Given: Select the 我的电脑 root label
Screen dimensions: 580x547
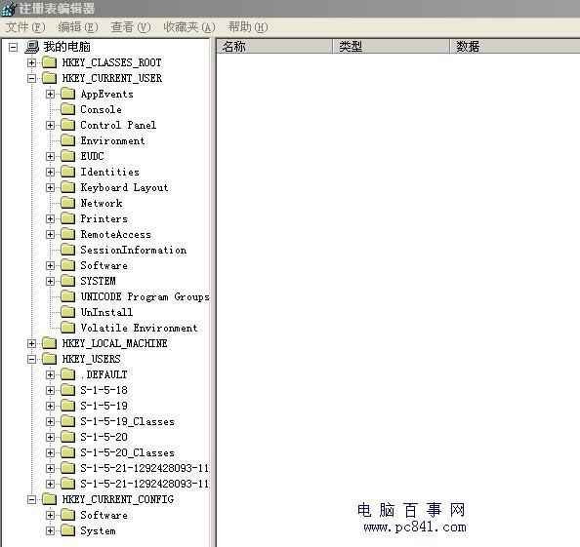Looking at the screenshot, I should point(67,47).
